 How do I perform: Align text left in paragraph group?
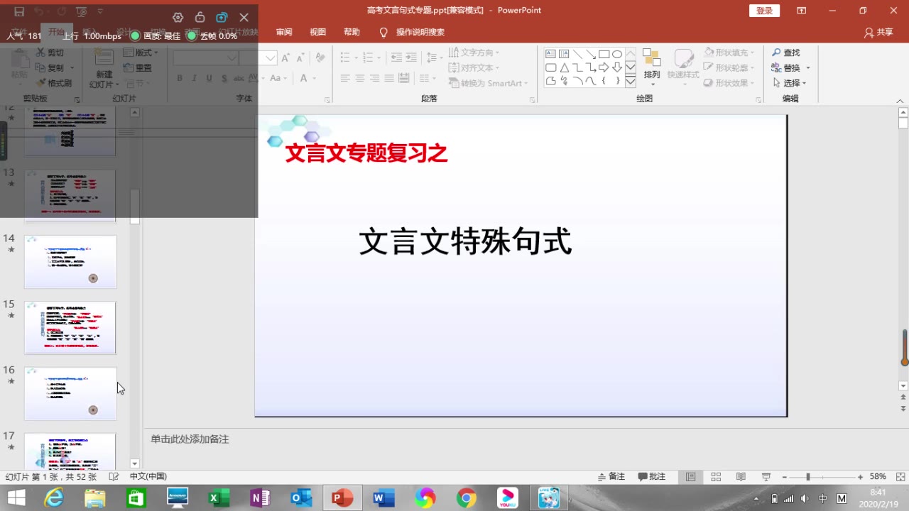tap(345, 78)
